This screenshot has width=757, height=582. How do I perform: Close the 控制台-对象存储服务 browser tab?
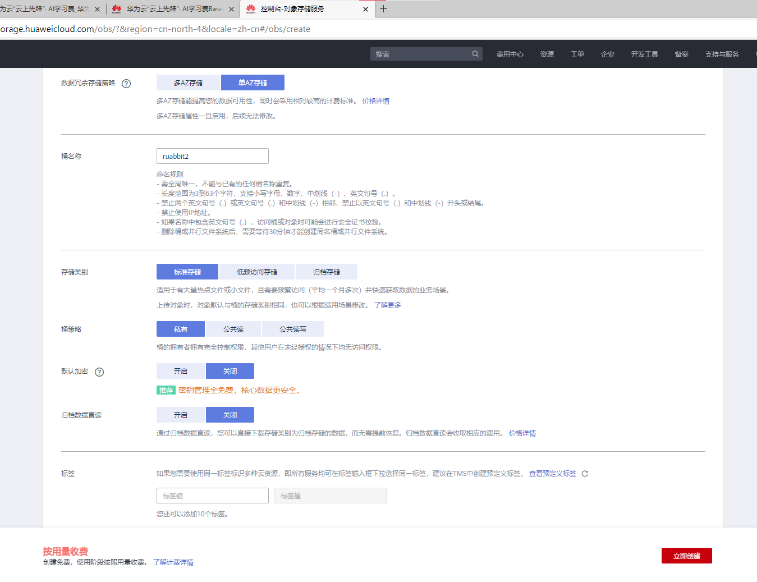pyautogui.click(x=366, y=9)
